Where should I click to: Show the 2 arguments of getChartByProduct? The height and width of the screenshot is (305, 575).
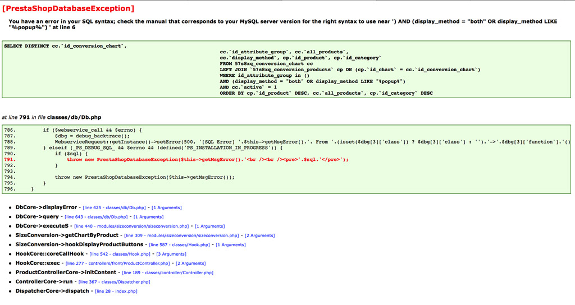click(259, 235)
